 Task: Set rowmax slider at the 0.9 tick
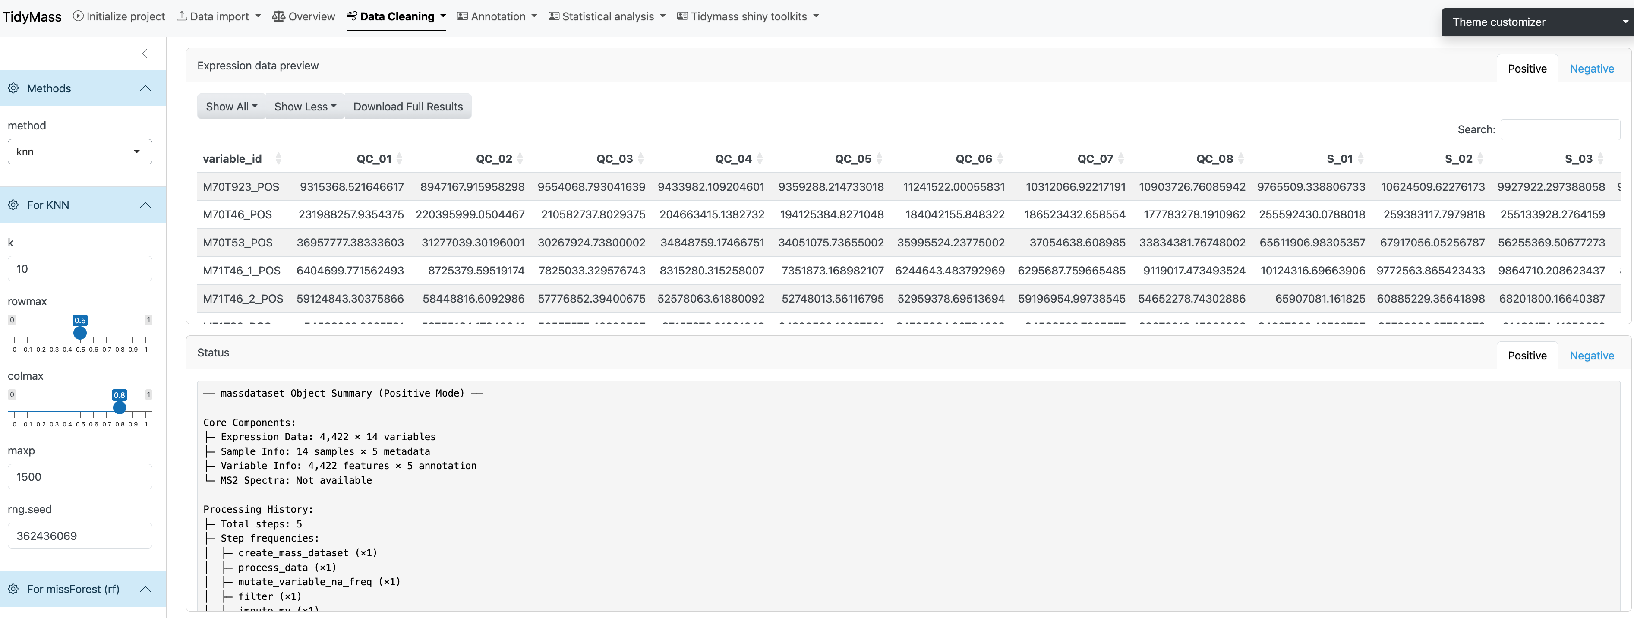coord(132,337)
